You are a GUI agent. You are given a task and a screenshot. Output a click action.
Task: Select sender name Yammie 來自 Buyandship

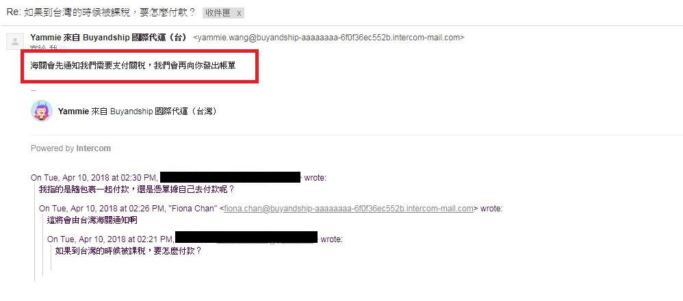coord(109,38)
